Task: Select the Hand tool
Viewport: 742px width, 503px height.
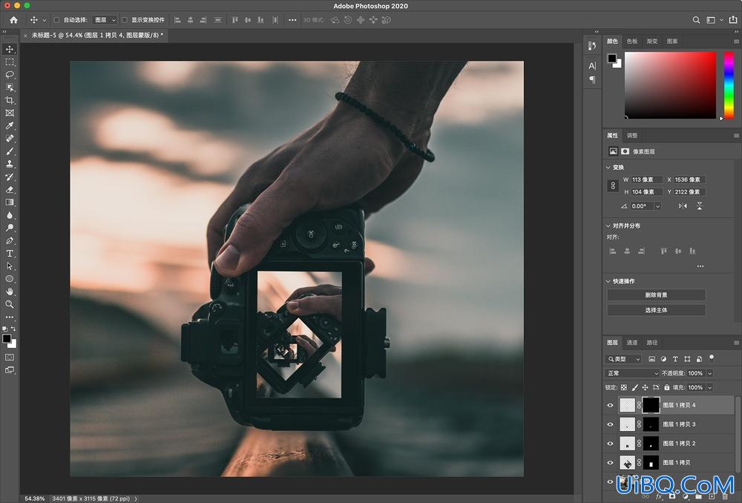Action: pos(10,292)
